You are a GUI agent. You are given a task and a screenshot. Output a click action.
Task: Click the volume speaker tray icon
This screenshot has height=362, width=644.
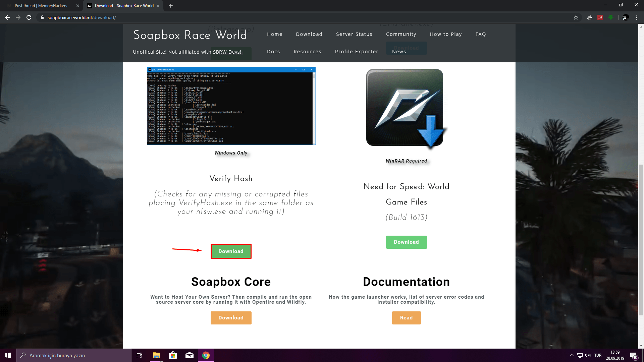click(588, 355)
